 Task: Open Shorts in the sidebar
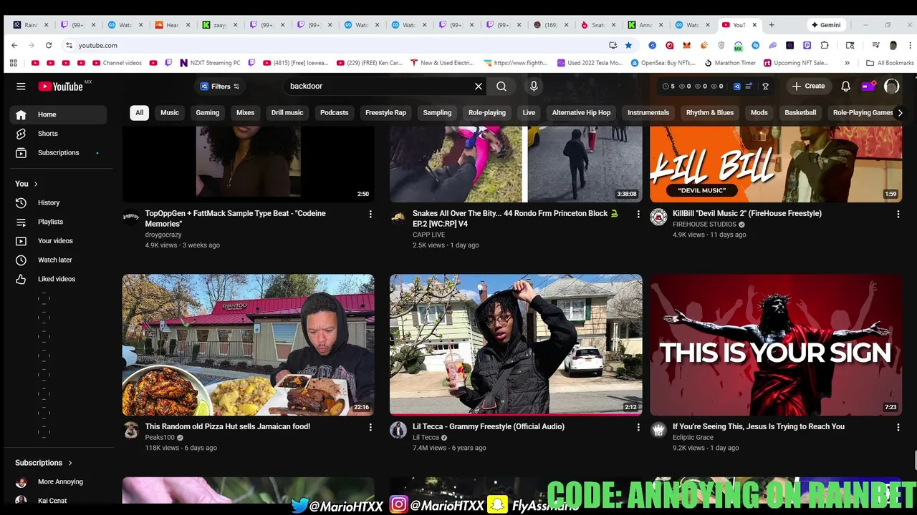(x=58, y=134)
